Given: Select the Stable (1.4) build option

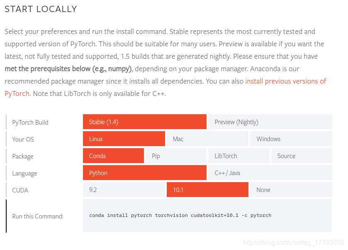Looking at the screenshot, I should point(144,122).
